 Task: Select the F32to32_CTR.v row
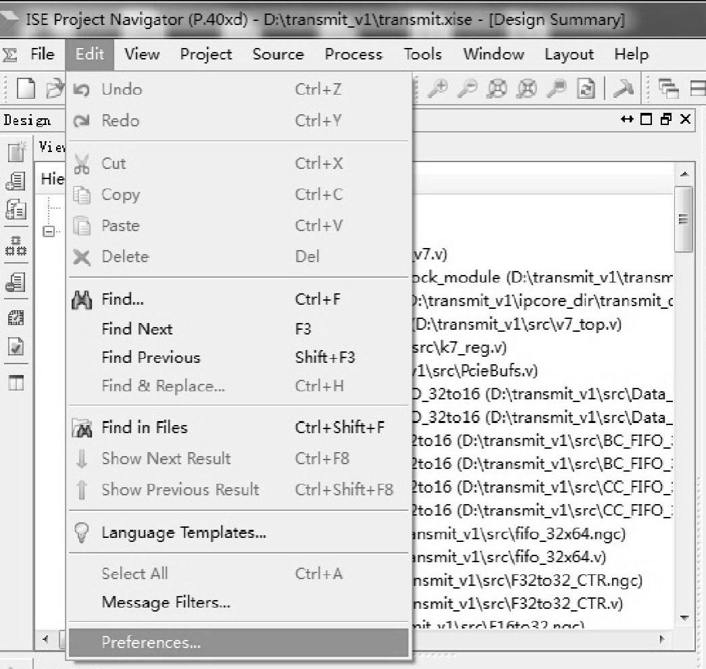coord(518,603)
